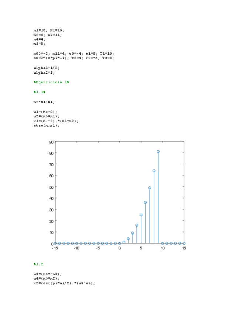Select the stem marker at value 49
This screenshot has width=242, height=314.
[150, 188]
